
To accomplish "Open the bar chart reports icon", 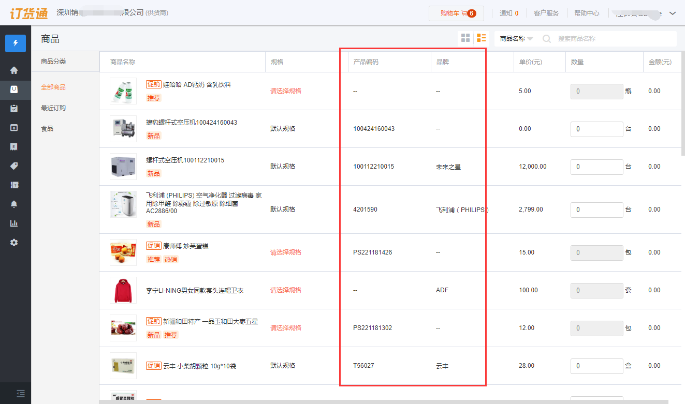I will pyautogui.click(x=14, y=223).
